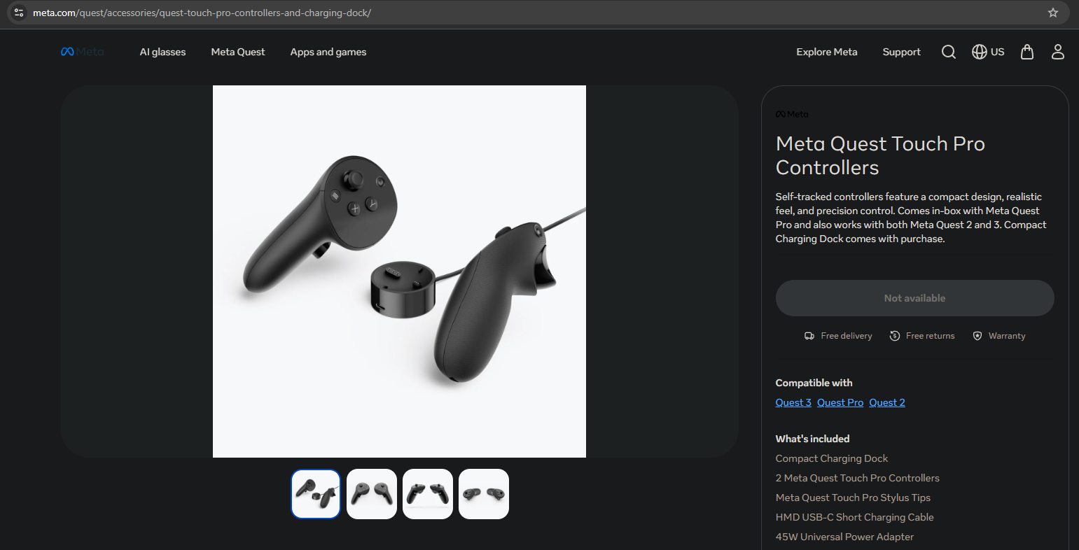
Task: View site information icon in address bar
Action: [x=19, y=13]
